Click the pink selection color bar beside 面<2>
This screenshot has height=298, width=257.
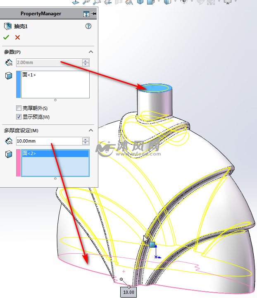tap(19, 163)
